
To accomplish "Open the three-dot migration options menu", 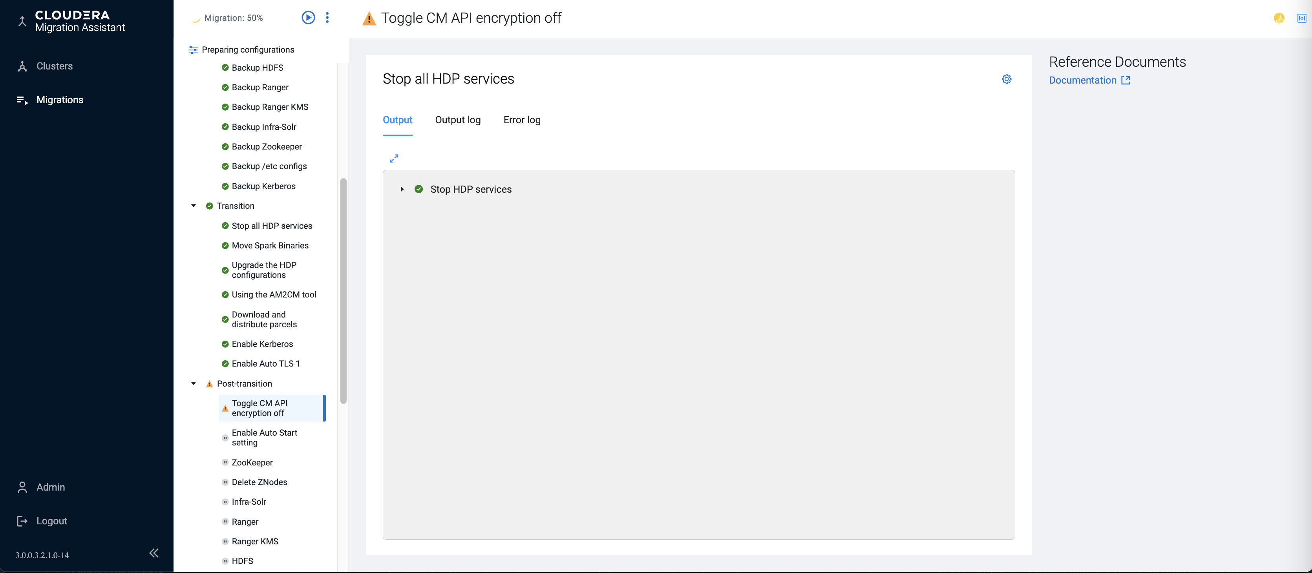I will click(x=327, y=18).
